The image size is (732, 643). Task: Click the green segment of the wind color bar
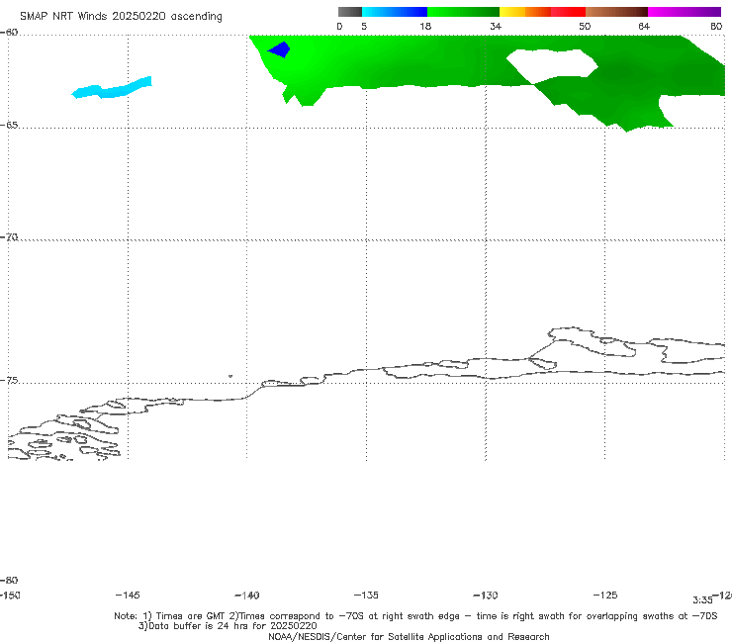point(464,12)
